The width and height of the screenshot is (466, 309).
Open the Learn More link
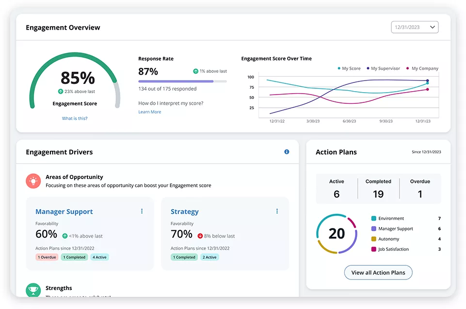tap(150, 112)
